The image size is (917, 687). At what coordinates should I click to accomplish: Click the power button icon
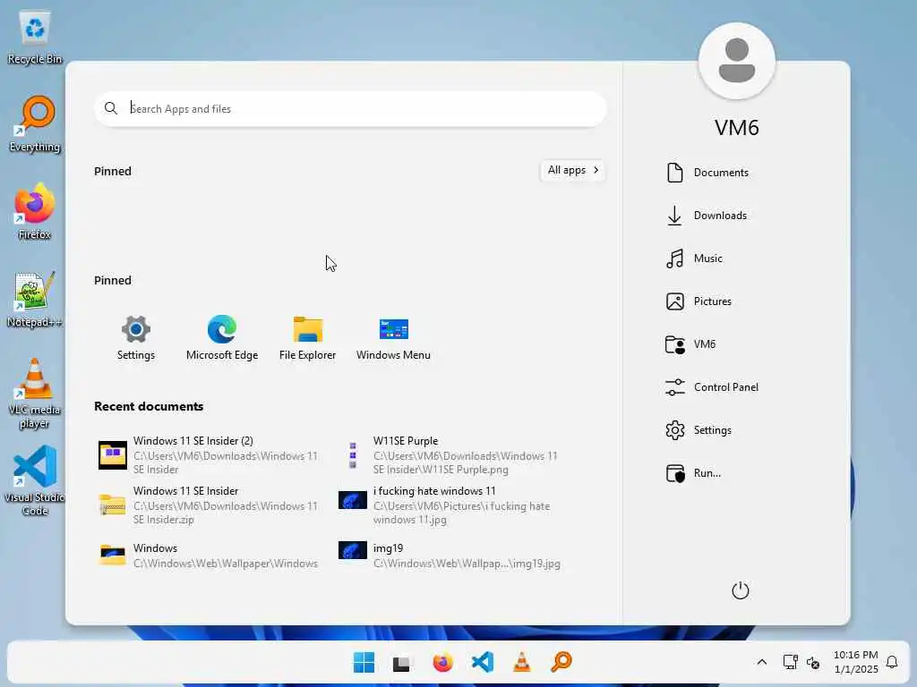[740, 590]
